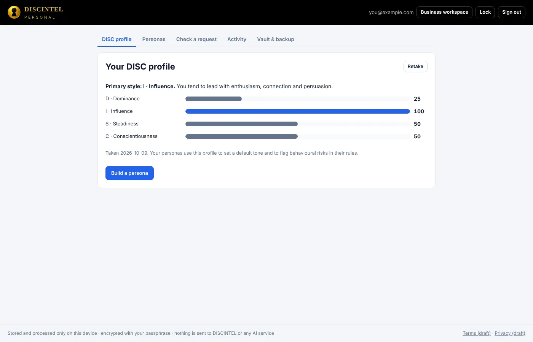Lock the vault with the Lock button
The image size is (533, 342).
click(x=485, y=12)
